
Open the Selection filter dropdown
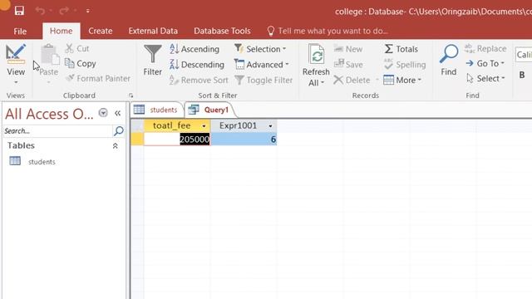click(x=260, y=49)
